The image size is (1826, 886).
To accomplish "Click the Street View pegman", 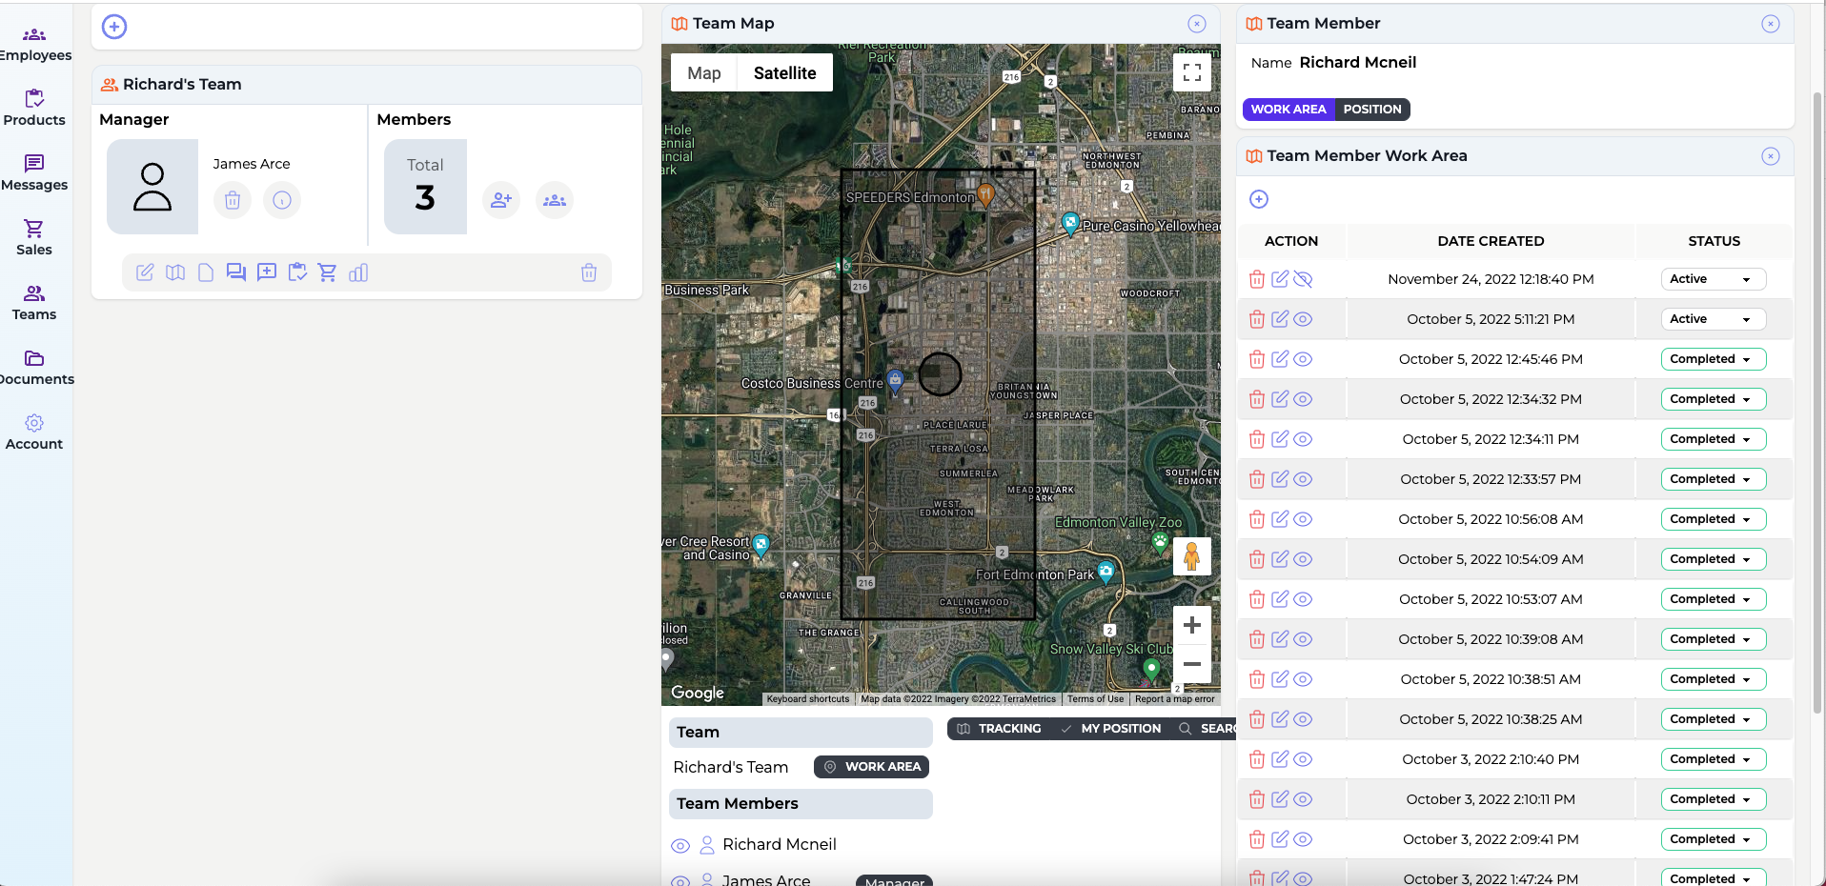I will click(x=1192, y=556).
